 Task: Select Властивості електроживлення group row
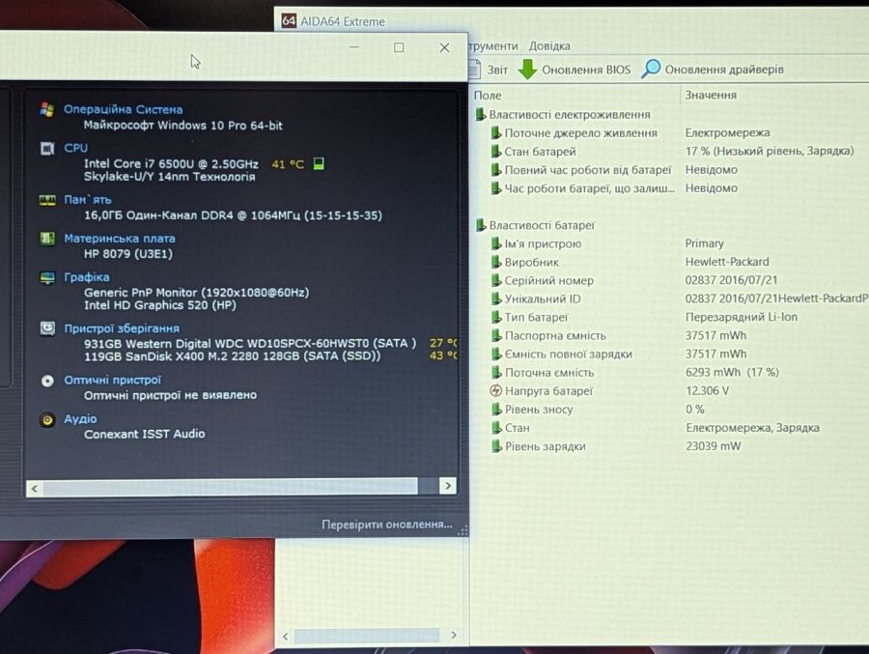pos(563,114)
